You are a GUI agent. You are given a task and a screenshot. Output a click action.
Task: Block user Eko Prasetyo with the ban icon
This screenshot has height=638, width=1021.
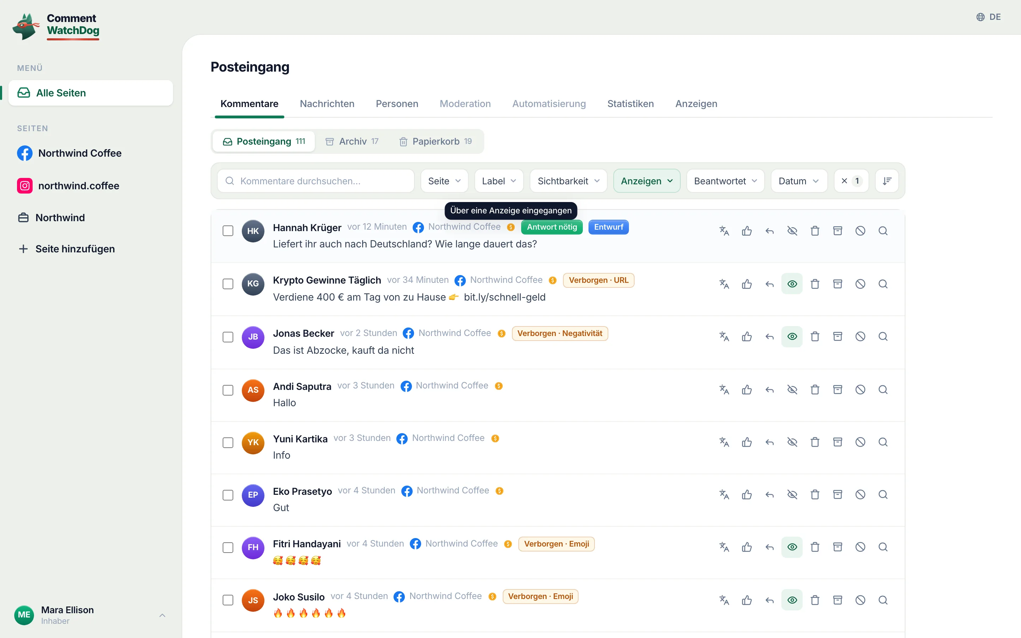point(860,494)
